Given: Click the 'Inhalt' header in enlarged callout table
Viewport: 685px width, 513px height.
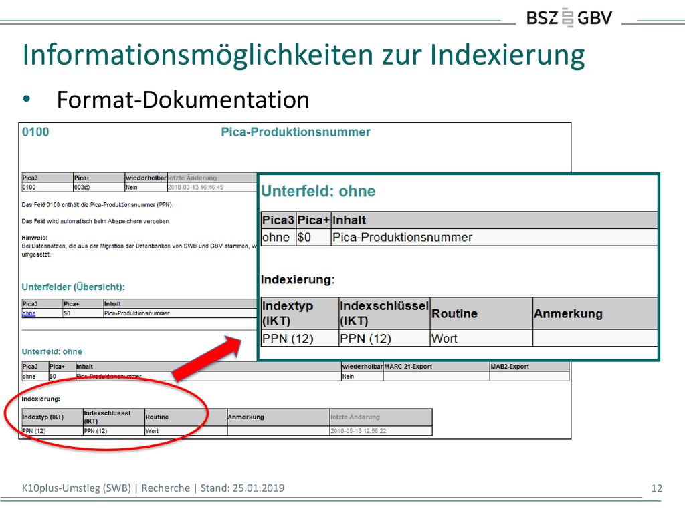Looking at the screenshot, I should click(494, 220).
